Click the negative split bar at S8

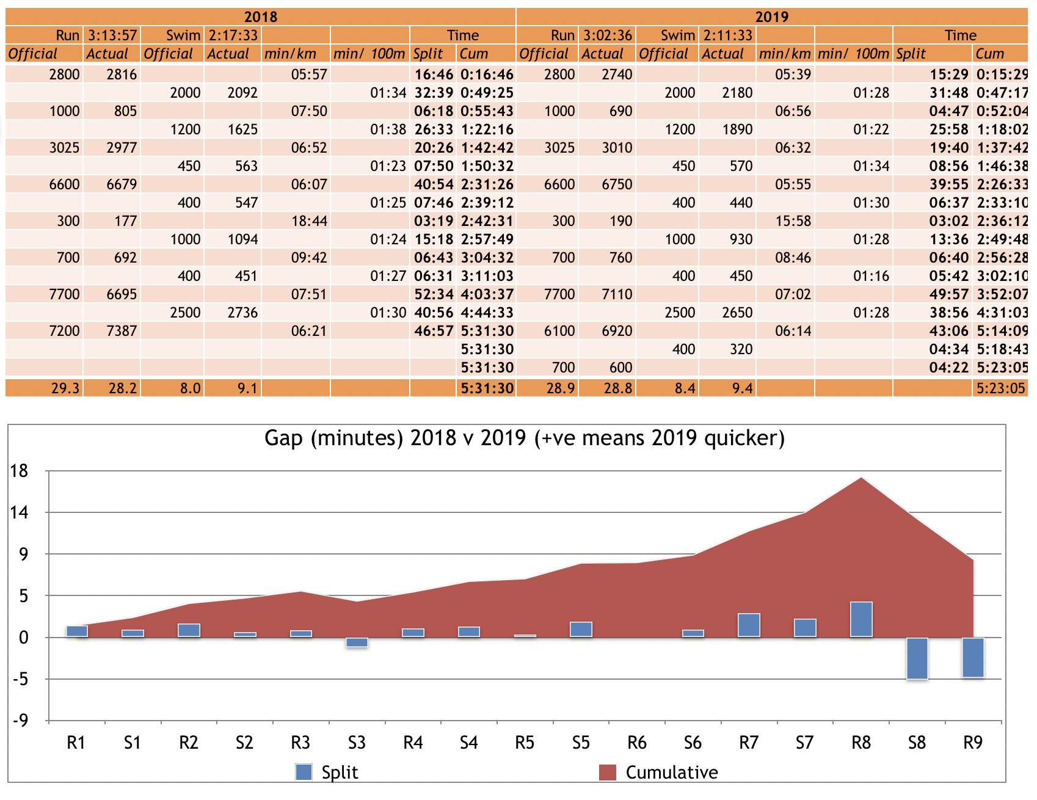point(917,658)
